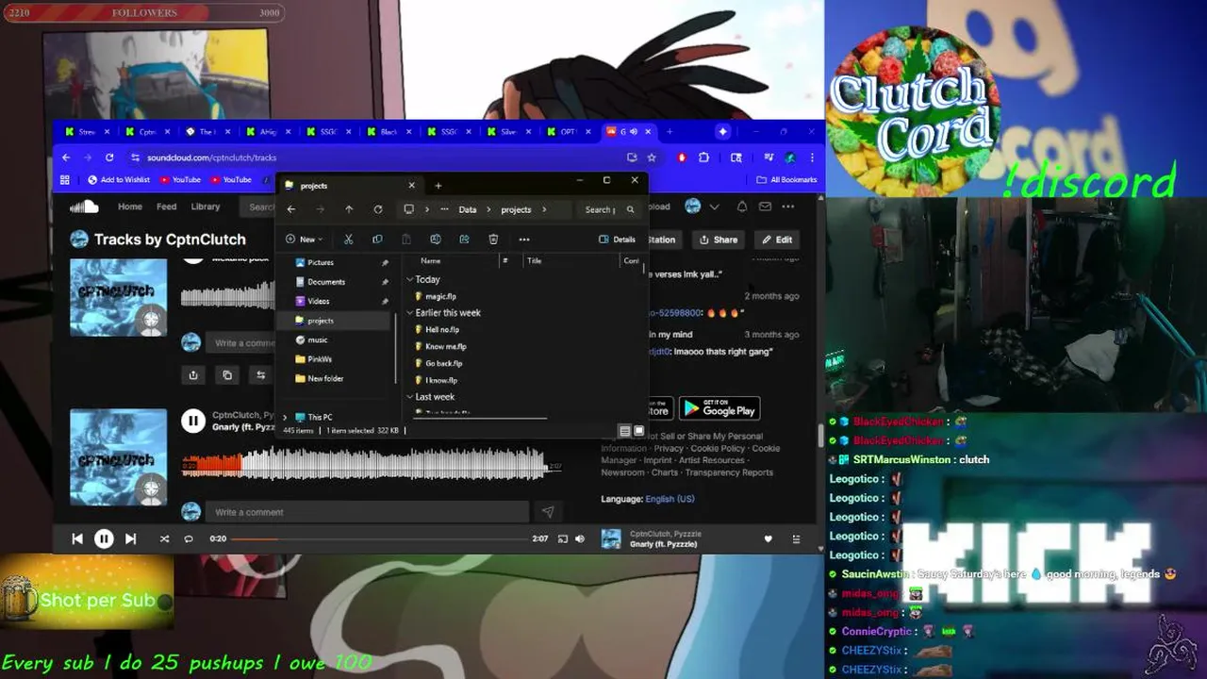
Task: Bookmark this page with the star icon
Action: (652, 157)
